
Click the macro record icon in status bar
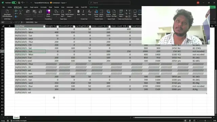tap(8, 121)
